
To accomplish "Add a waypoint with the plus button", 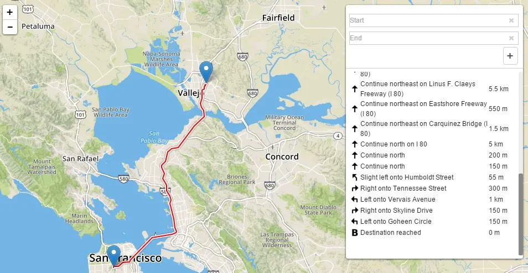I will [x=510, y=56].
